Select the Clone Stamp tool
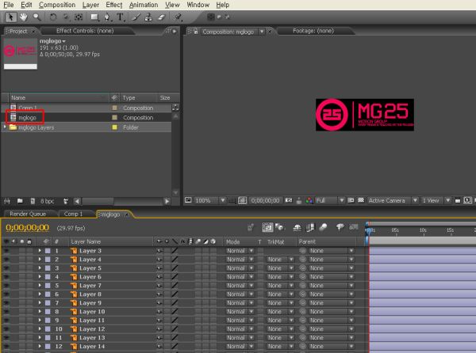 pyautogui.click(x=148, y=17)
